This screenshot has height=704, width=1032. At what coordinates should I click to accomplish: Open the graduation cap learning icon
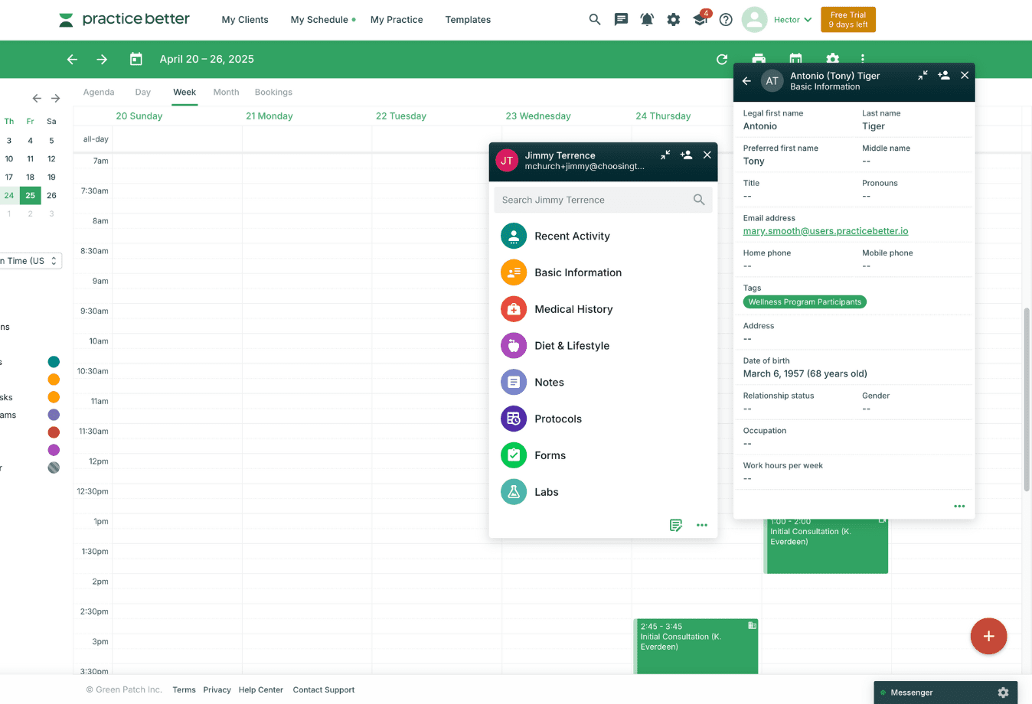(x=700, y=20)
